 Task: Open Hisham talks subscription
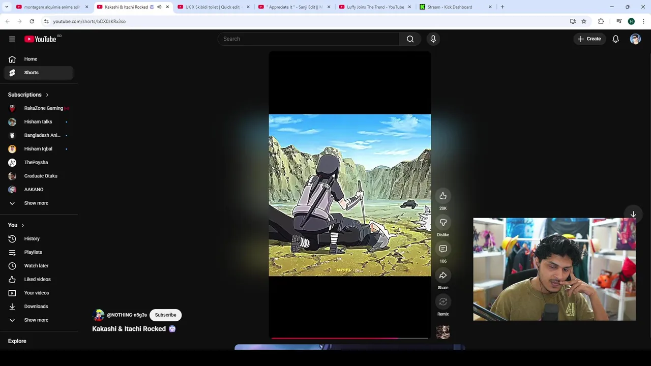tap(39, 121)
